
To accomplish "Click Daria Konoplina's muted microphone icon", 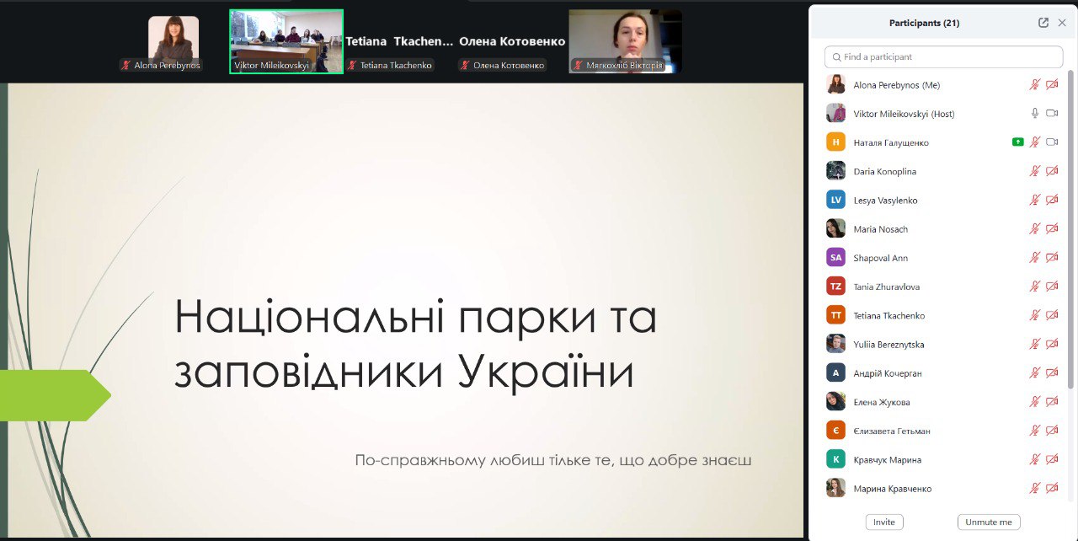I will 1035,171.
